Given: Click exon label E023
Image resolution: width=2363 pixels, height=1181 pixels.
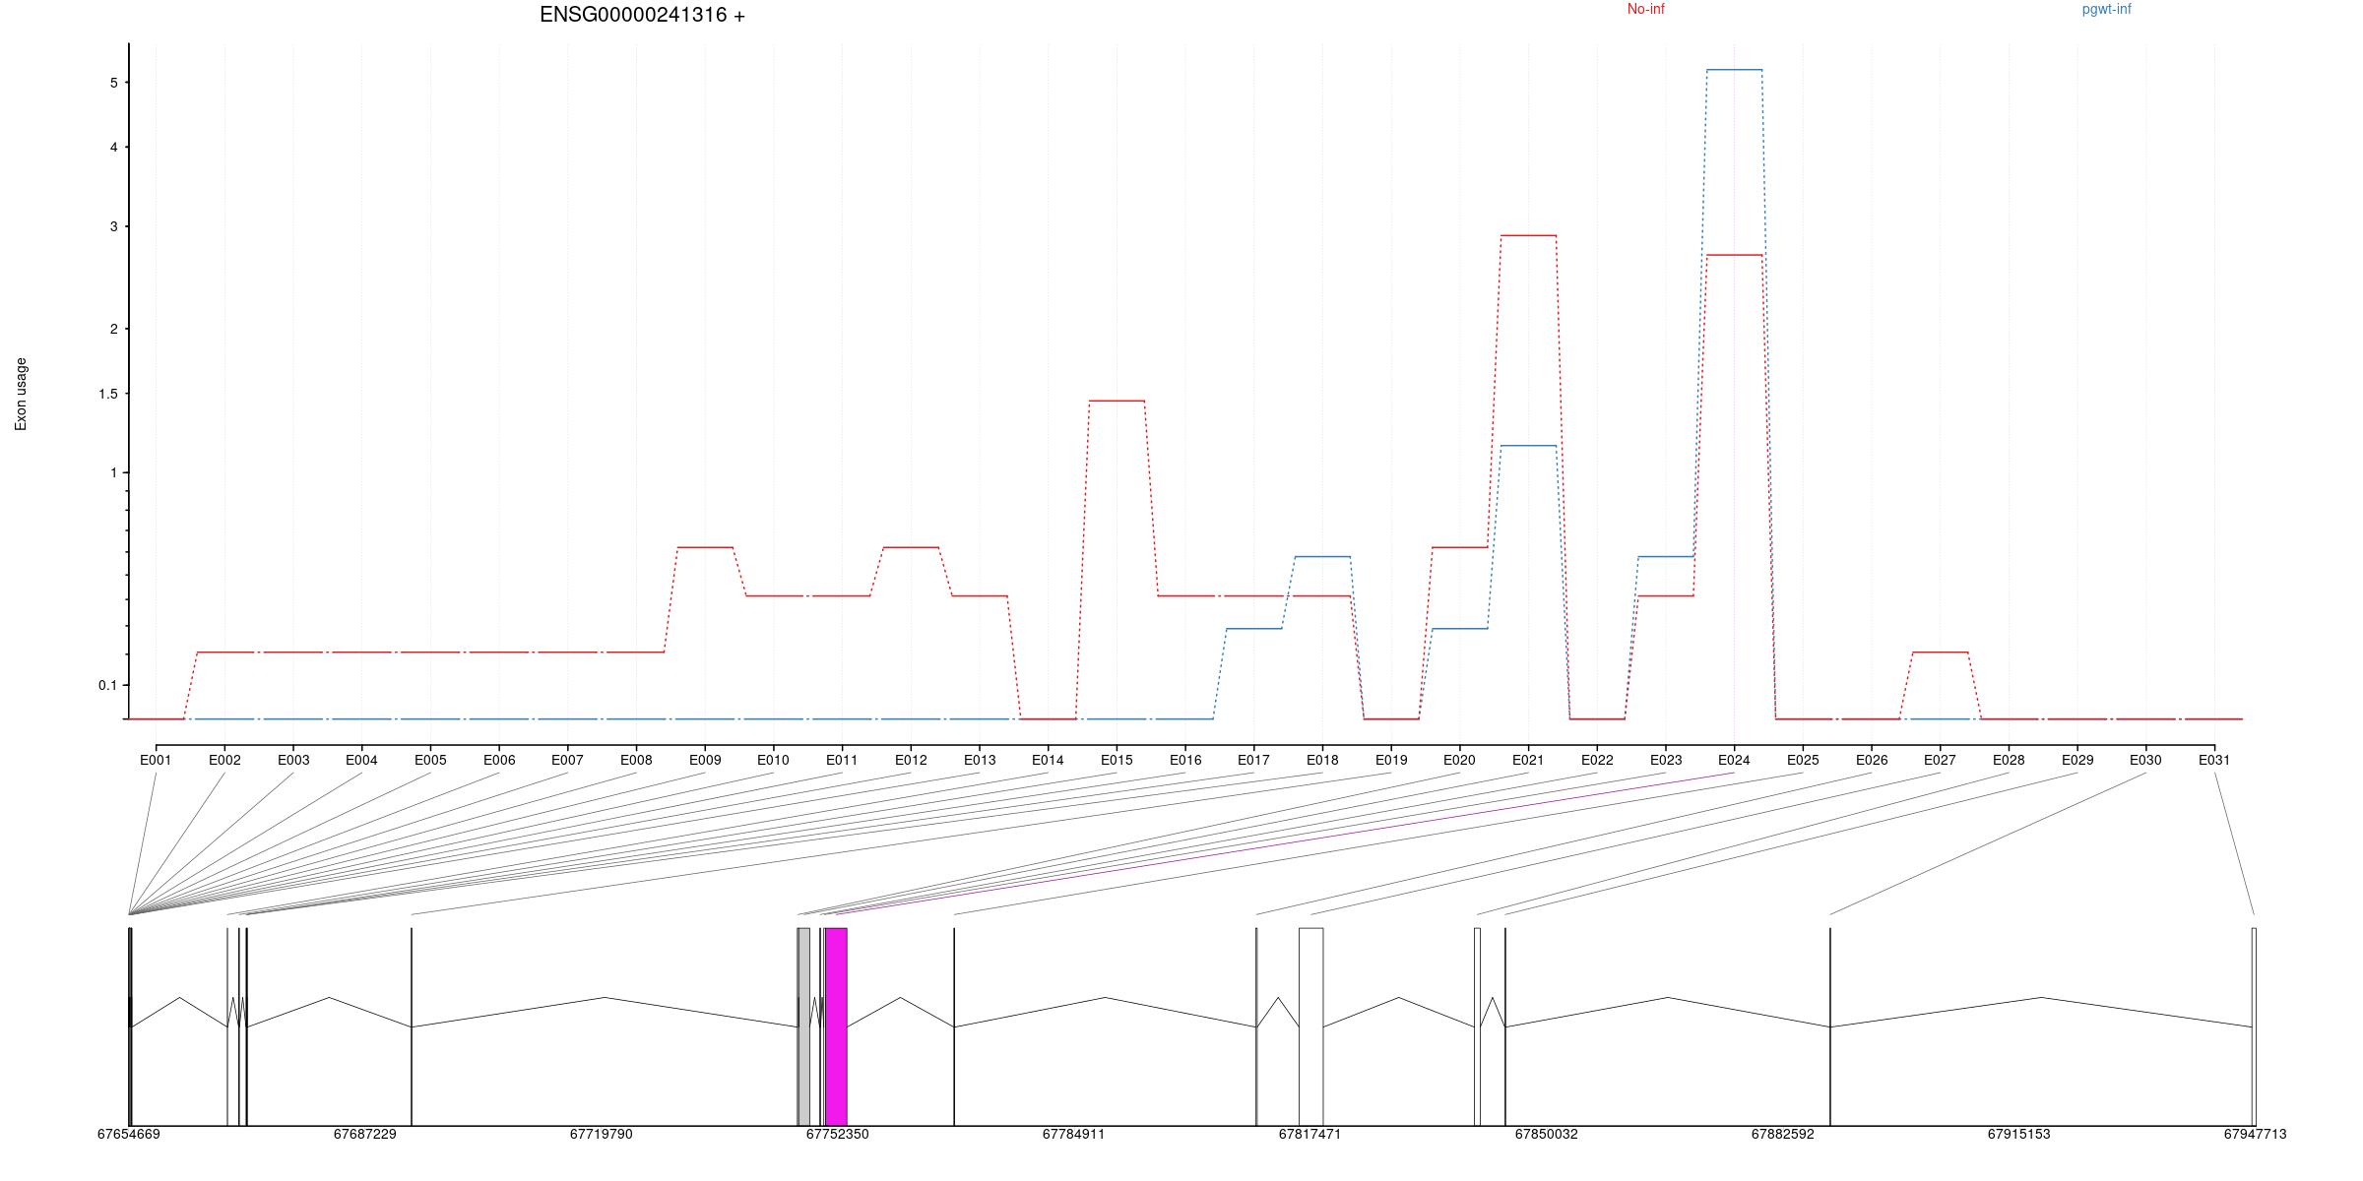Looking at the screenshot, I should point(1666,760).
